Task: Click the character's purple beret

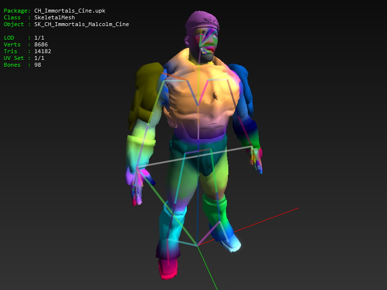Action: click(202, 21)
